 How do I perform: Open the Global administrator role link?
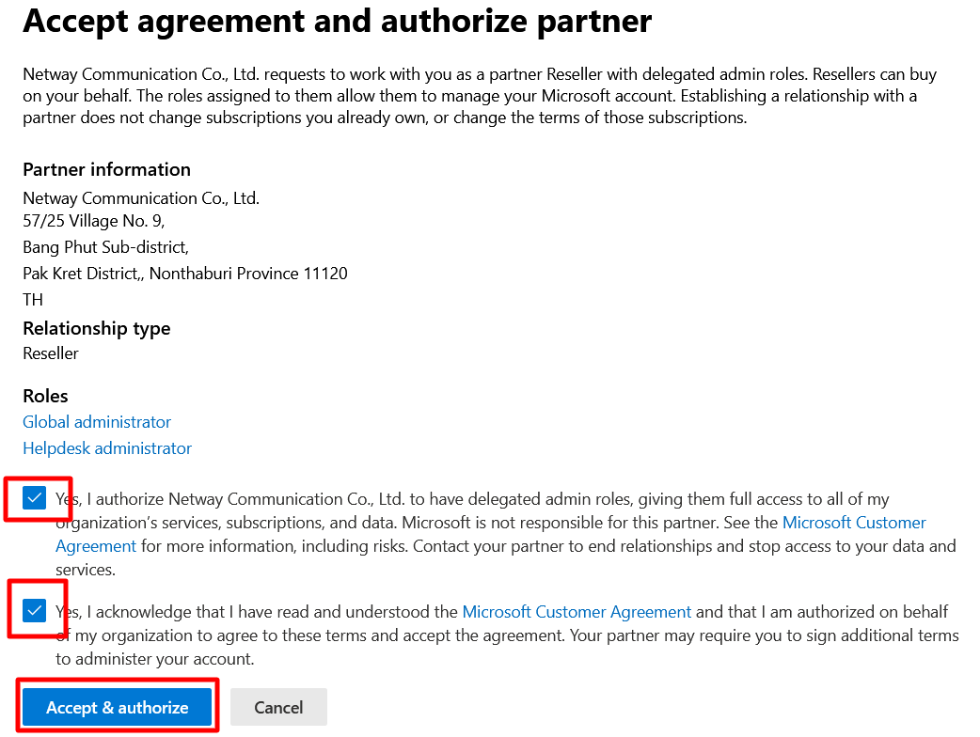[97, 422]
